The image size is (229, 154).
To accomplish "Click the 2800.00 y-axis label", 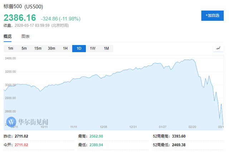I will (x=10, y=98).
